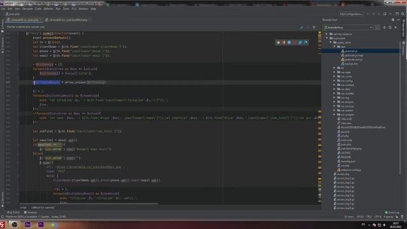Open the Terminal tool tab
407x229 pixels.
(x=31, y=212)
